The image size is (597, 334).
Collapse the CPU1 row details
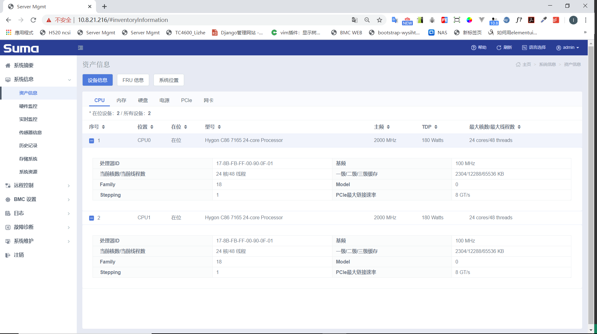click(92, 218)
